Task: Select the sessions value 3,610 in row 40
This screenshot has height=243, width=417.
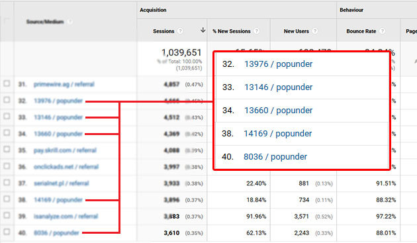Action: (x=172, y=233)
